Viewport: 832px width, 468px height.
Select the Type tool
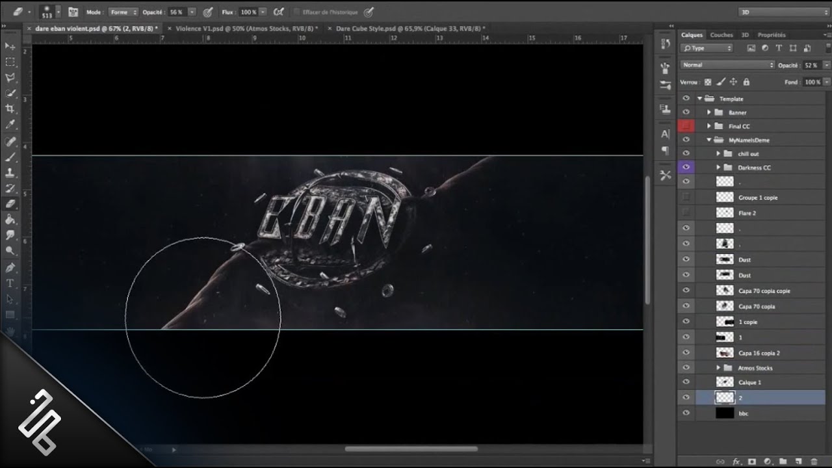(x=10, y=283)
